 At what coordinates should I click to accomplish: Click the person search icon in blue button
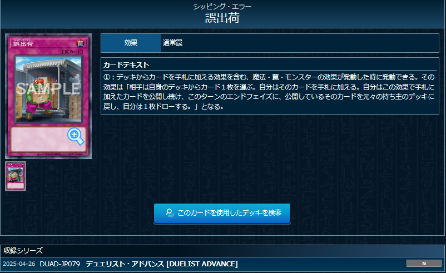(170, 213)
